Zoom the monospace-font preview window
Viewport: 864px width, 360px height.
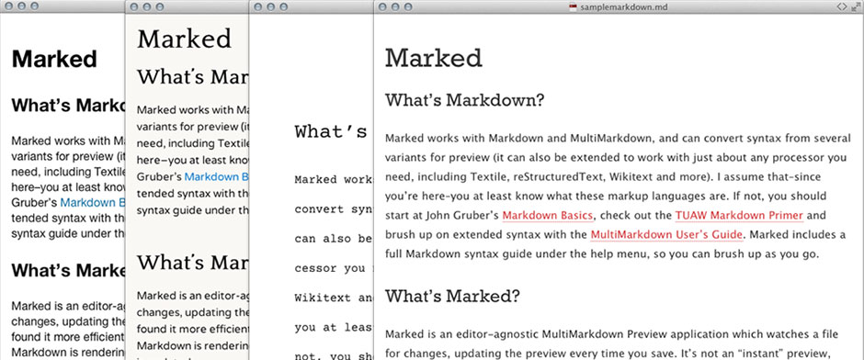click(284, 6)
